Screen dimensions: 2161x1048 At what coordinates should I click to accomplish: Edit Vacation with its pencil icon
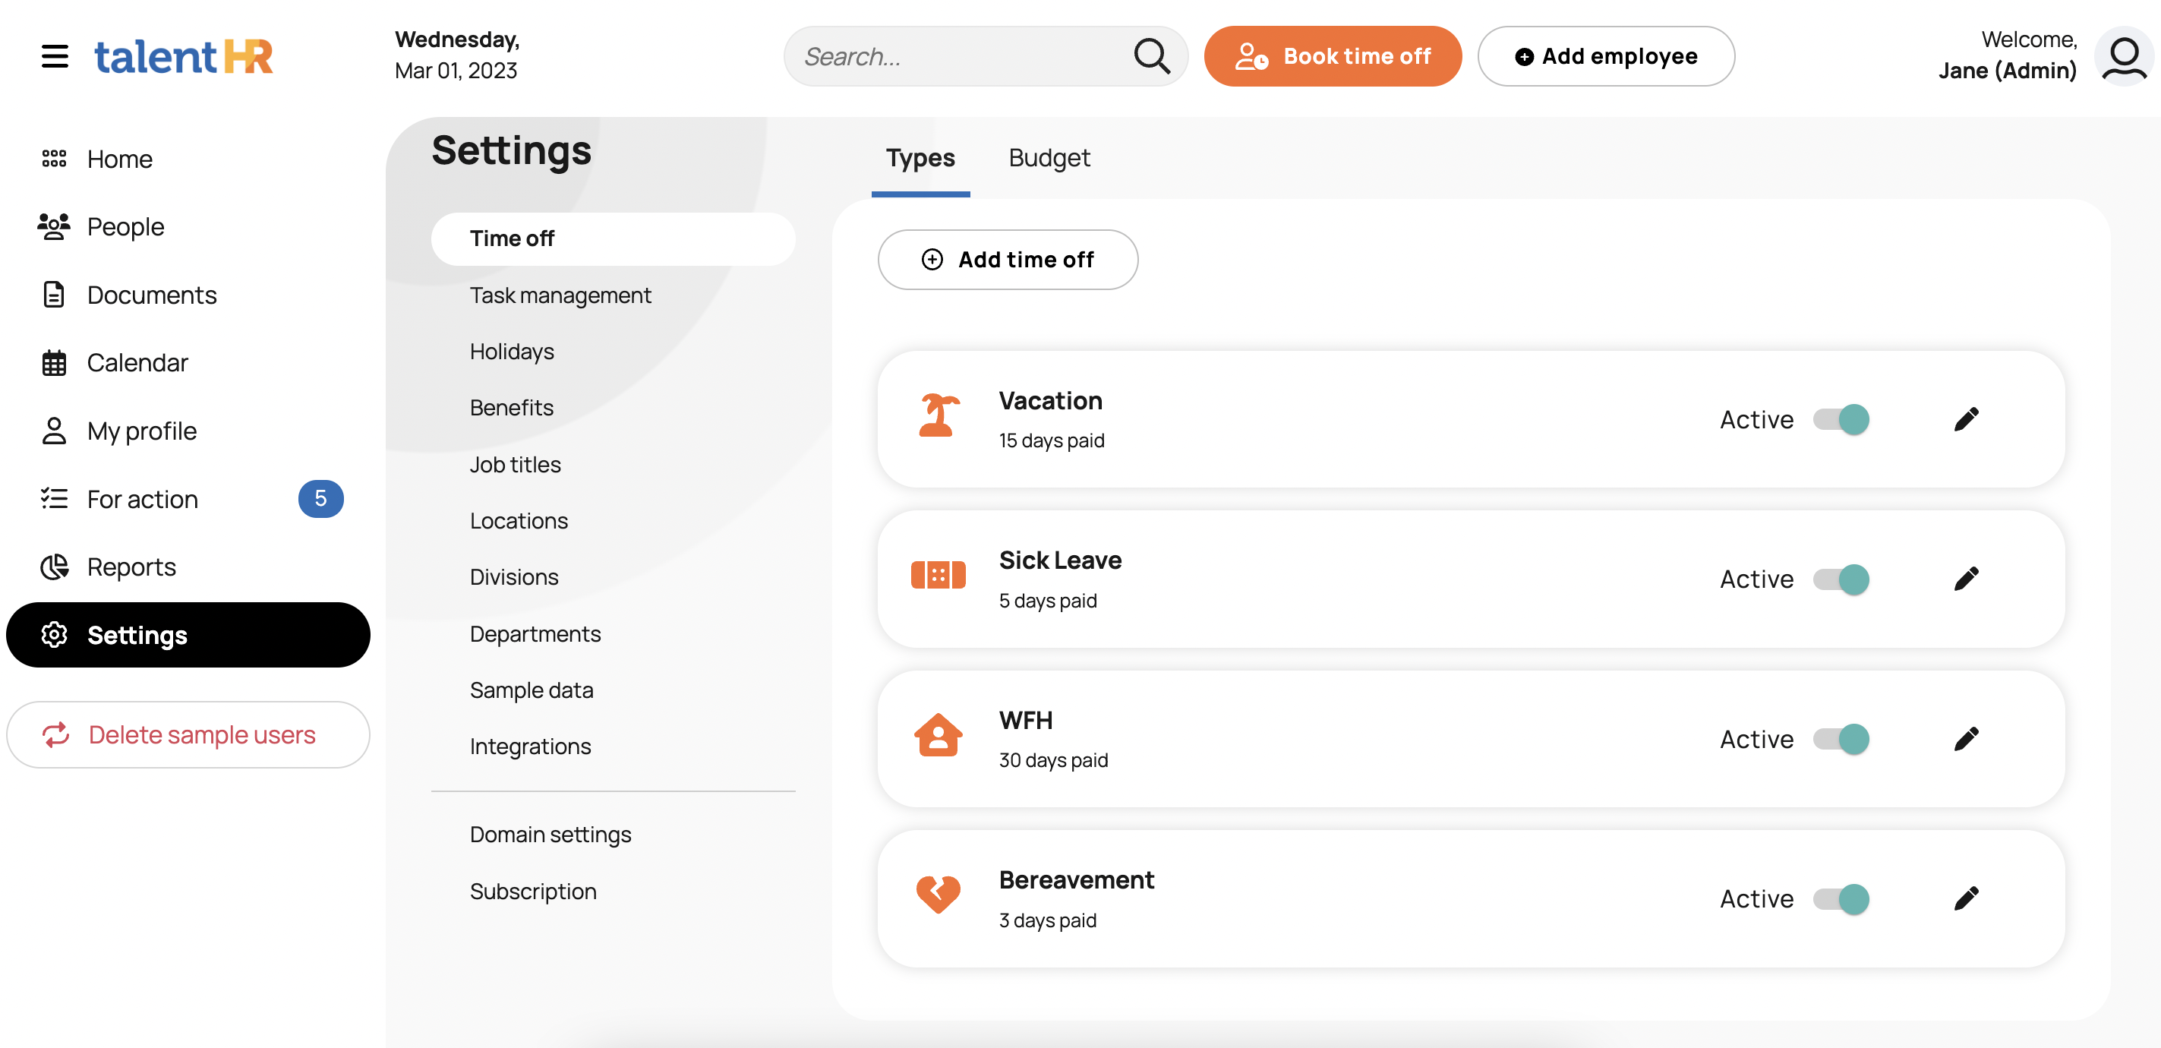tap(1966, 418)
